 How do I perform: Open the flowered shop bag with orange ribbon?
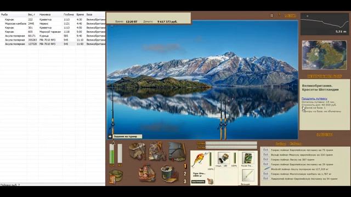(157, 151)
